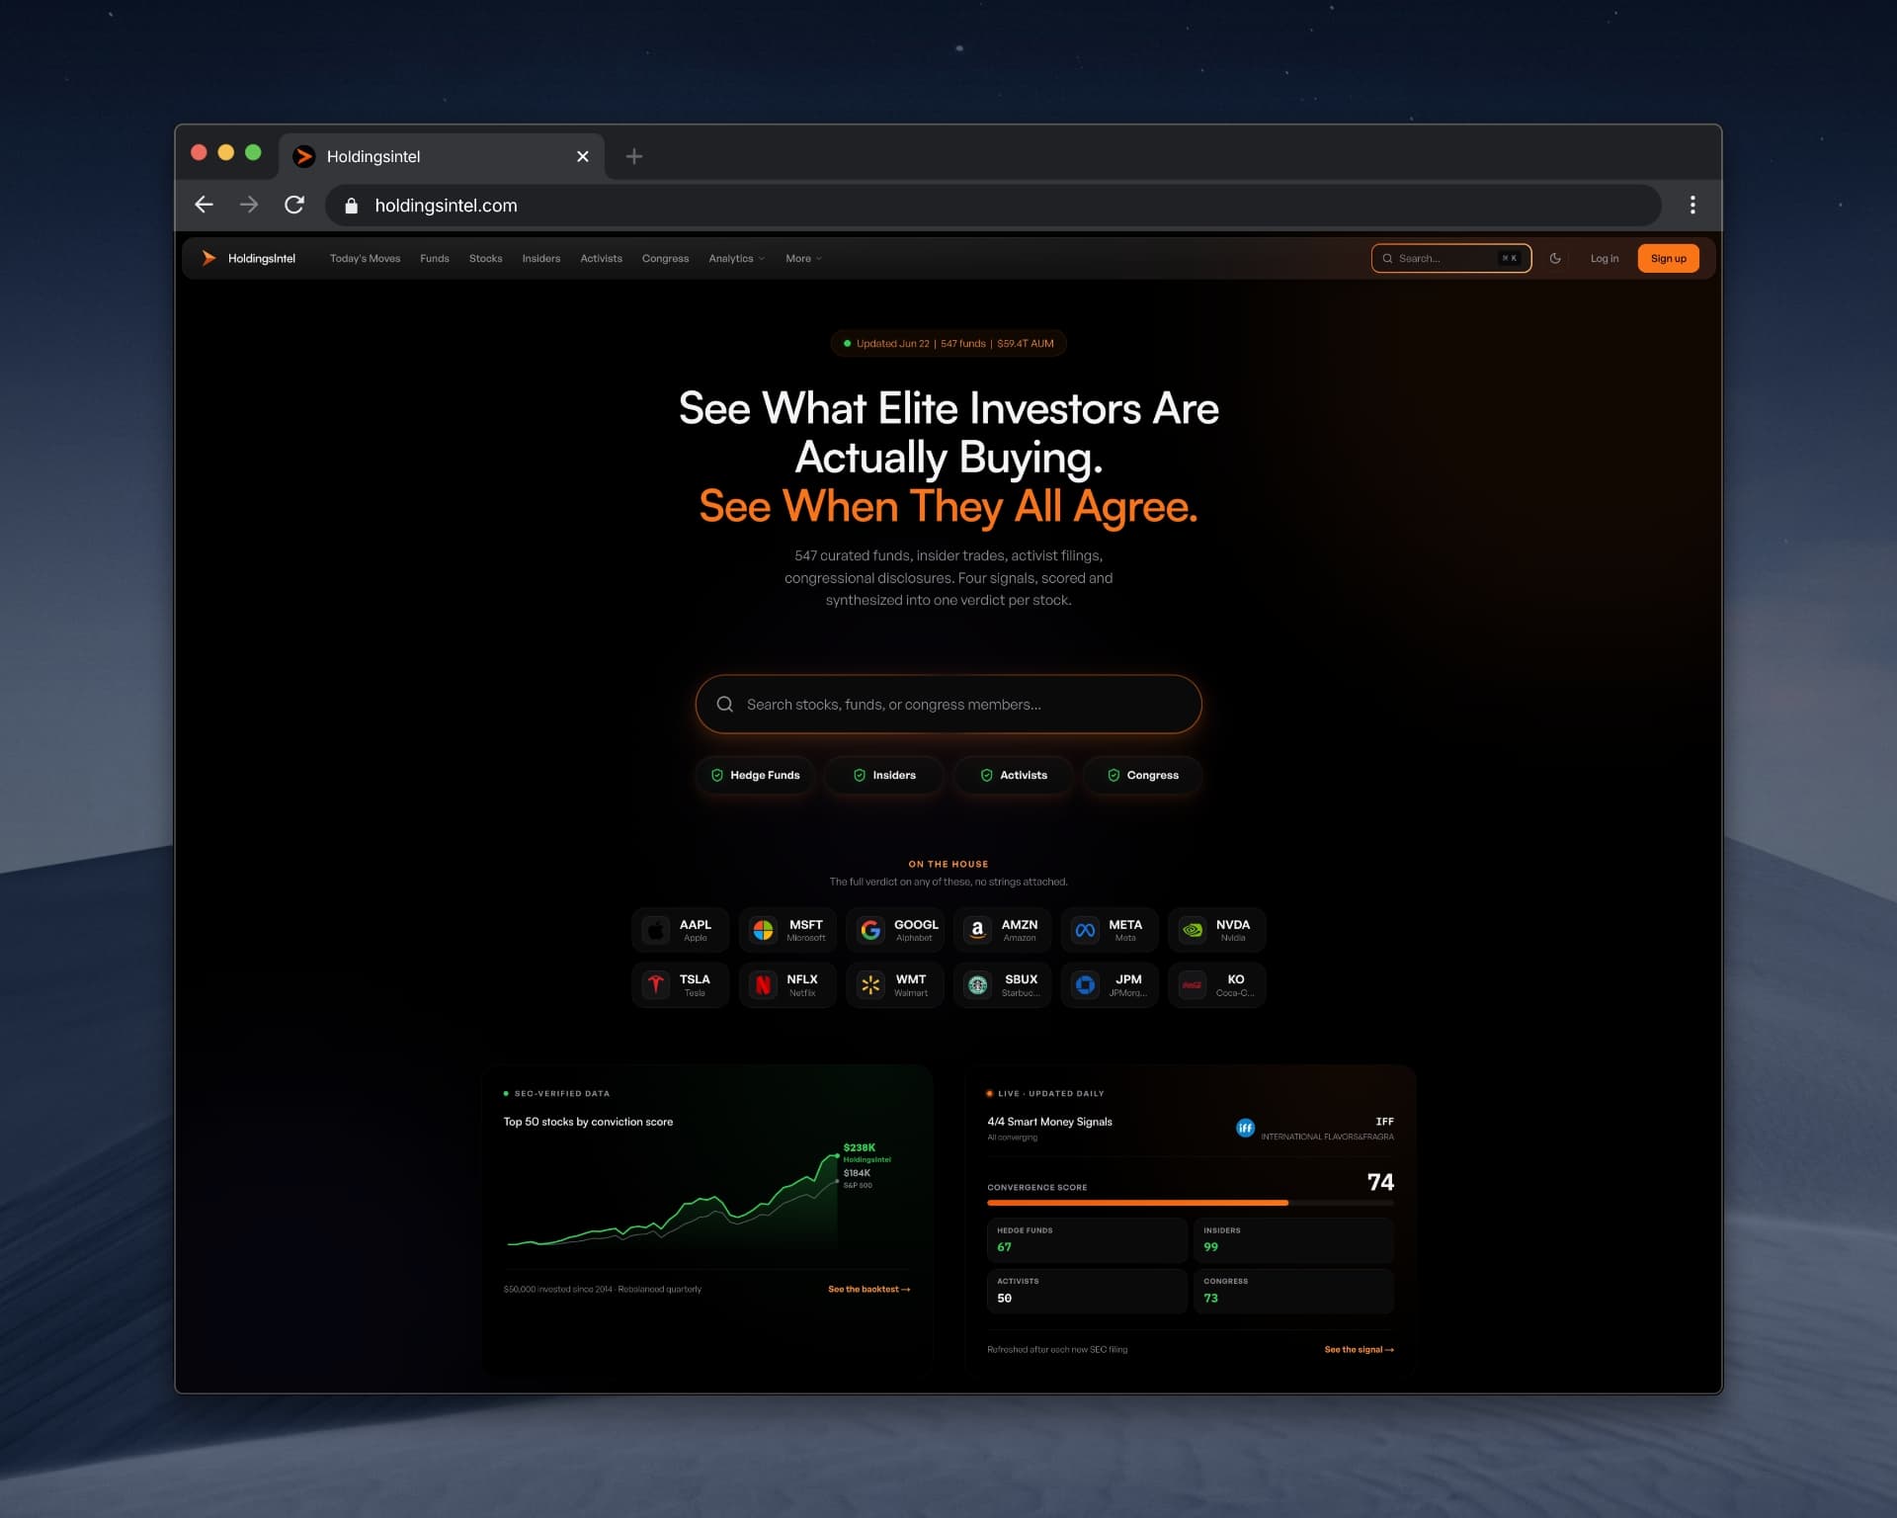Click the holdingsintel.com address bar
The image size is (1897, 1518).
(x=993, y=205)
